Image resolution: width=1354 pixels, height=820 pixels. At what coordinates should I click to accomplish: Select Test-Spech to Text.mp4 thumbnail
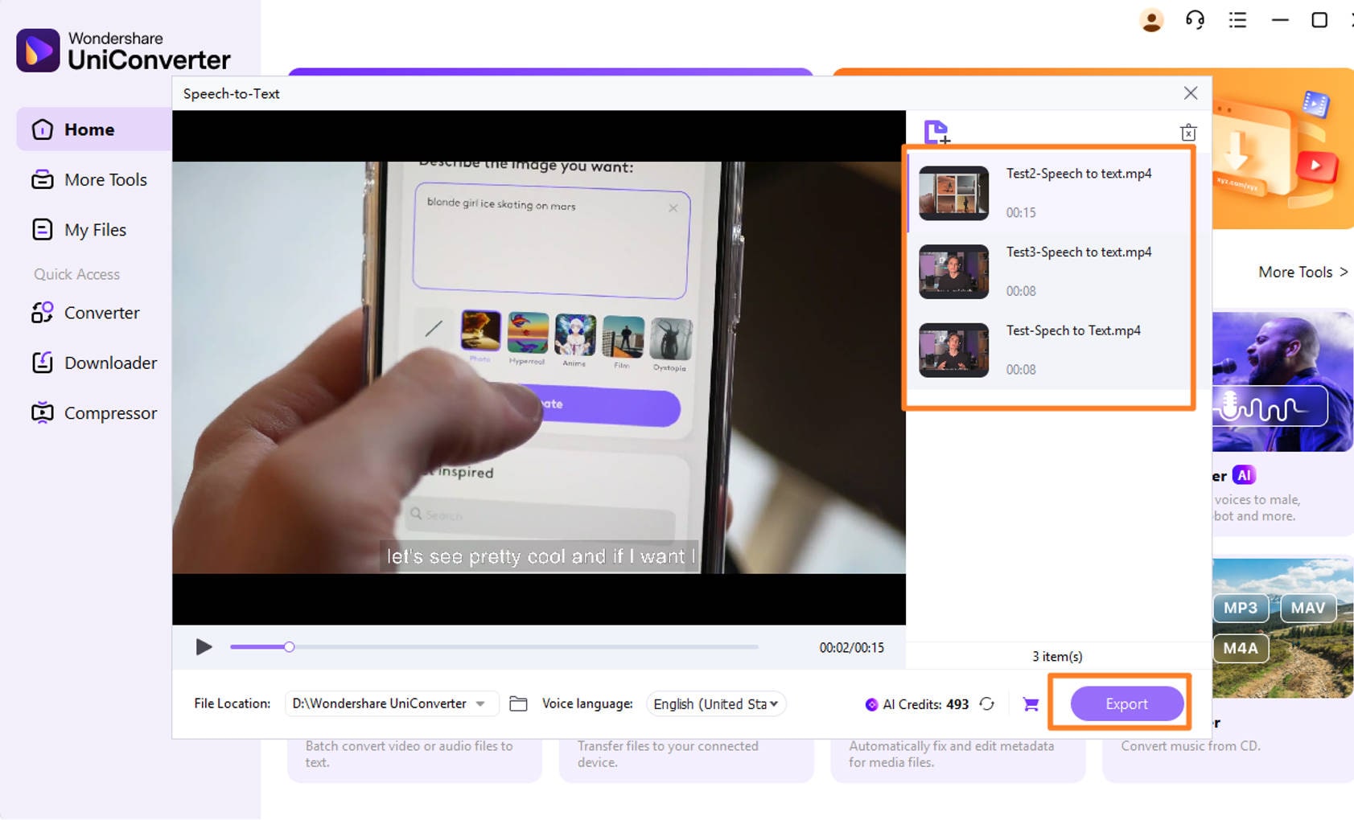coord(953,351)
